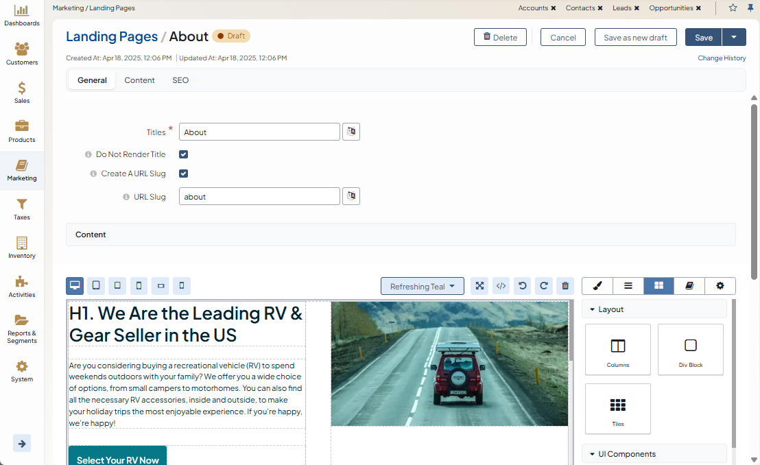Image resolution: width=760 pixels, height=465 pixels.
Task: Click the URL Slug input field
Action: [x=259, y=197]
